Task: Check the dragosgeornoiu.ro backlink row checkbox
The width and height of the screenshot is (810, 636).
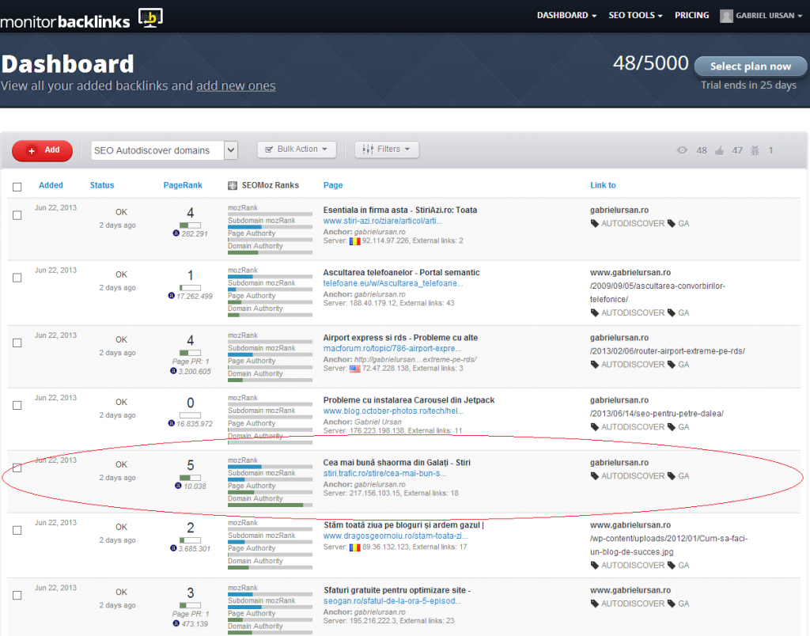Action: [17, 531]
